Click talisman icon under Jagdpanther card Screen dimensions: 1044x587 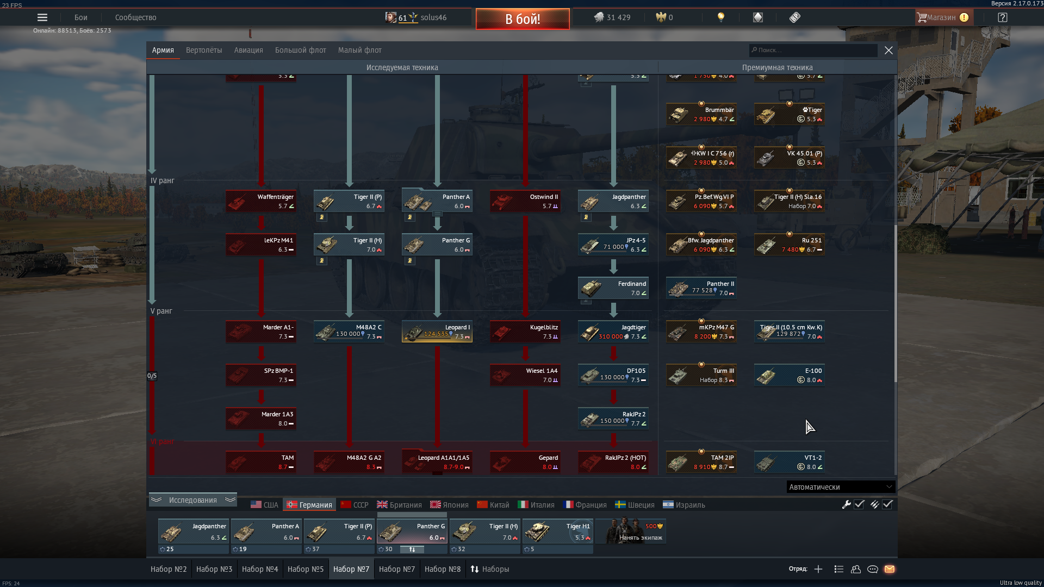click(586, 217)
